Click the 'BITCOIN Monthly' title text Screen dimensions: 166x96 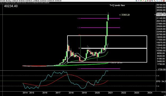[5, 1]
